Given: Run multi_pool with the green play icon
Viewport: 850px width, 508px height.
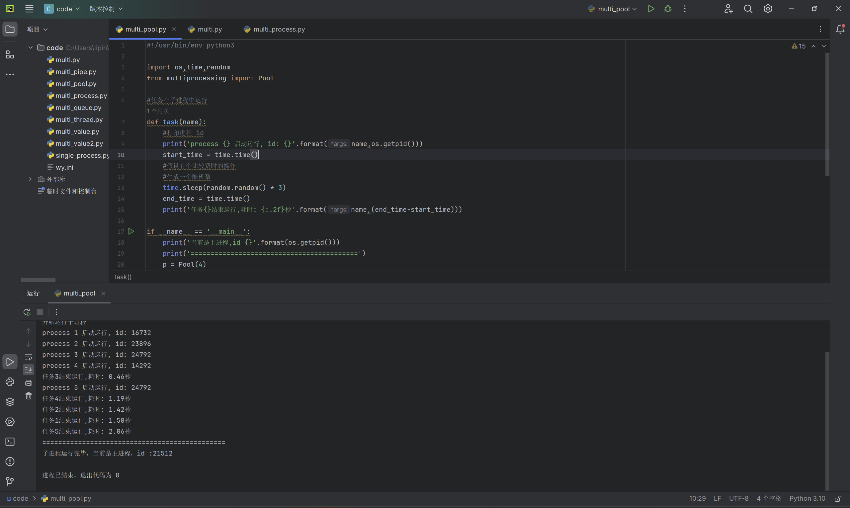Looking at the screenshot, I should [x=651, y=9].
